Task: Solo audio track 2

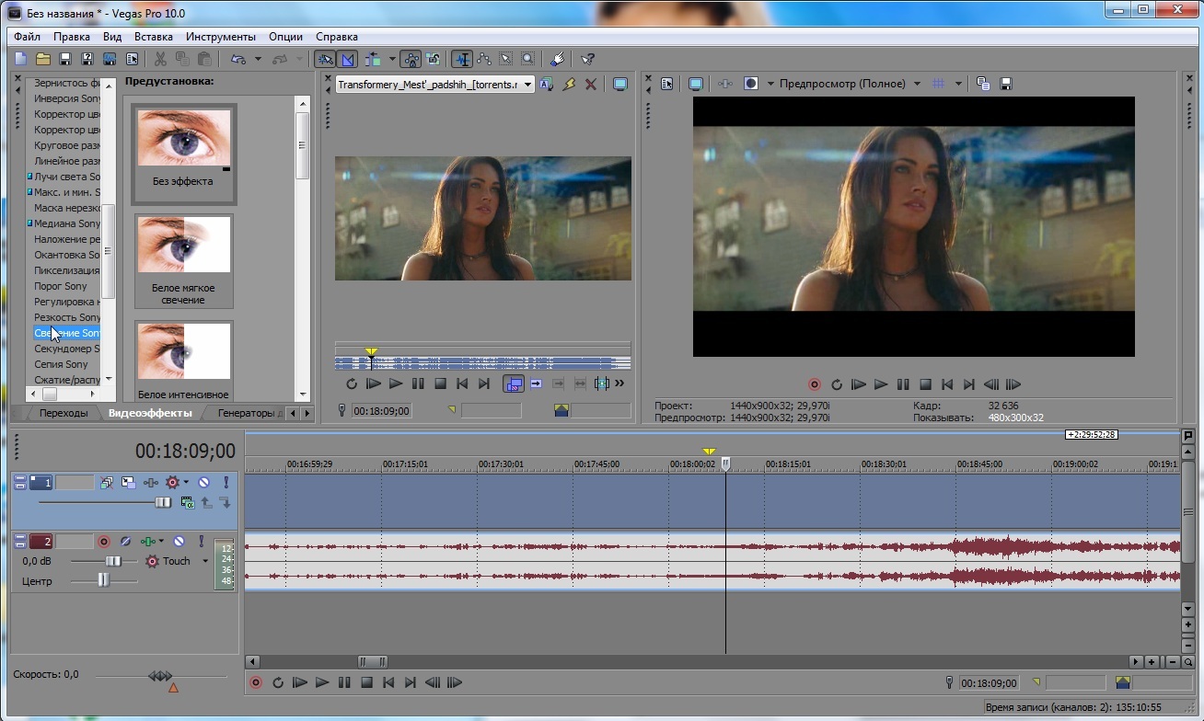Action: click(x=201, y=542)
